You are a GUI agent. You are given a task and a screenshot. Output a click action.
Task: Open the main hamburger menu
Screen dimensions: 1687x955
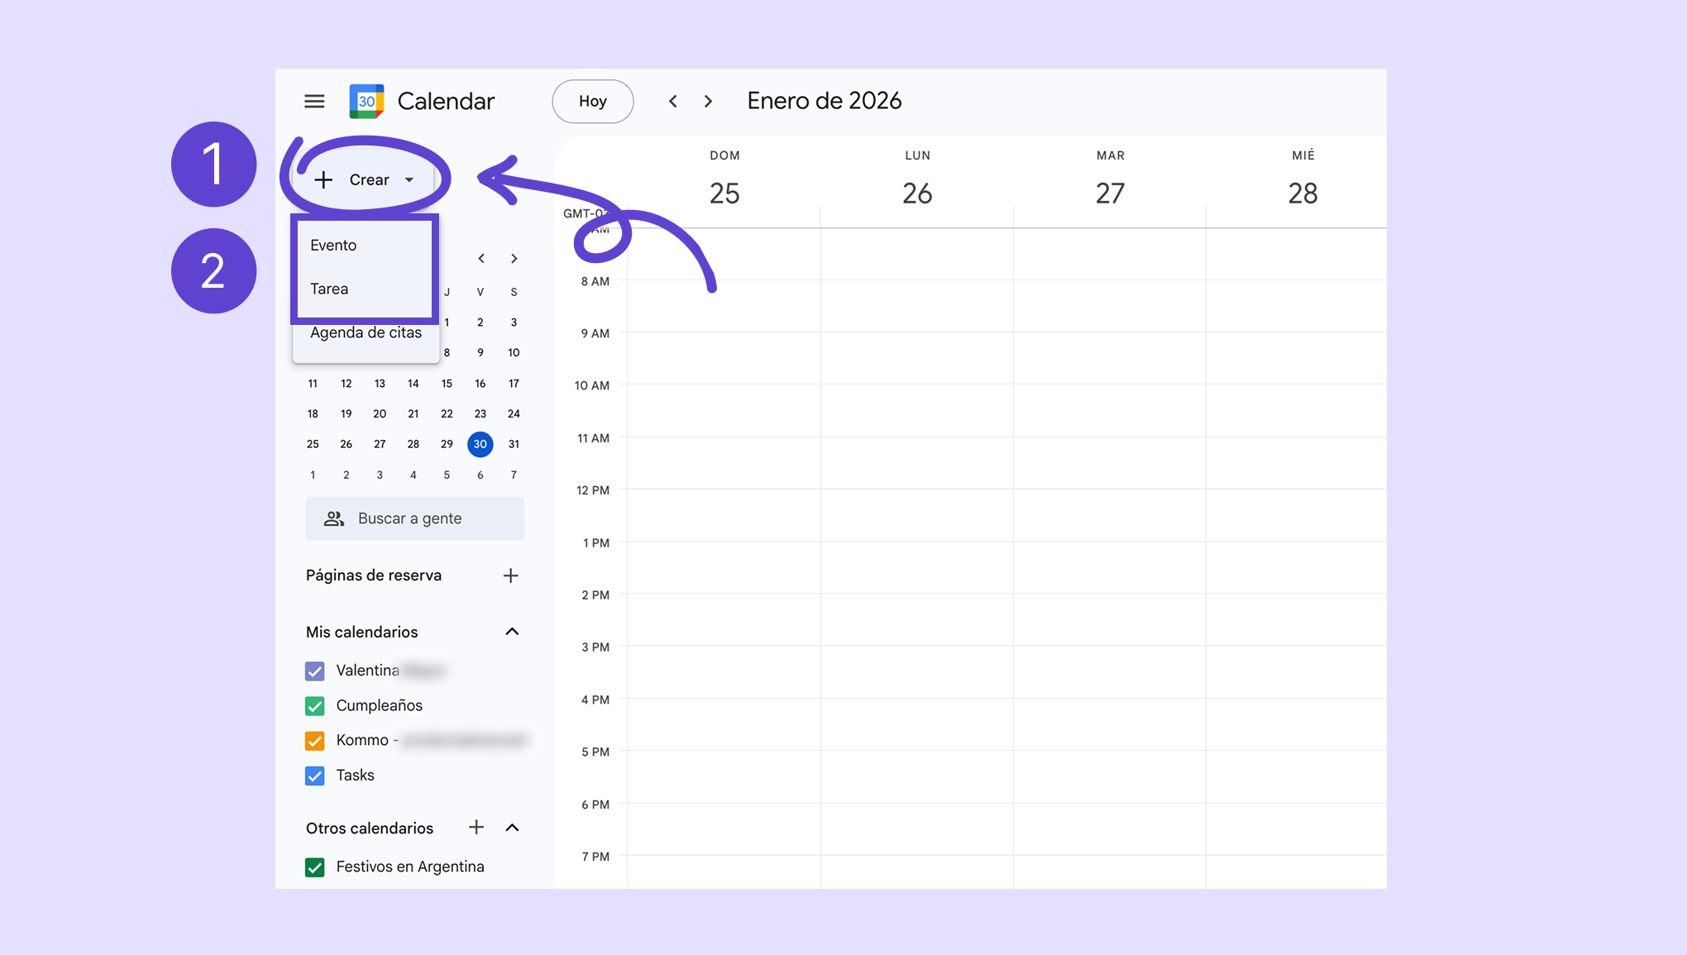(x=314, y=101)
